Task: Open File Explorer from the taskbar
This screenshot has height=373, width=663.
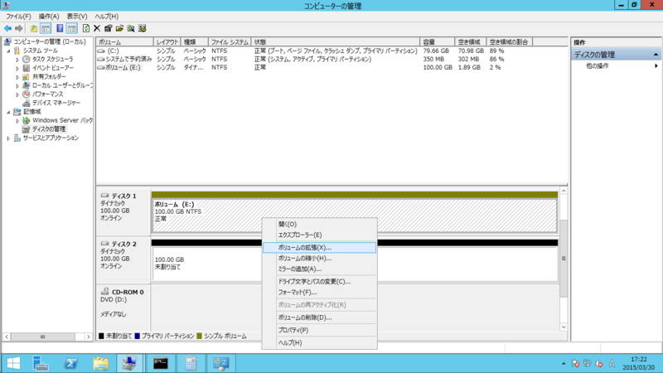Action: pyautogui.click(x=101, y=363)
